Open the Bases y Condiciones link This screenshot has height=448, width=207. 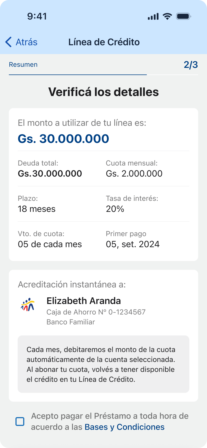pyautogui.click(x=124, y=427)
